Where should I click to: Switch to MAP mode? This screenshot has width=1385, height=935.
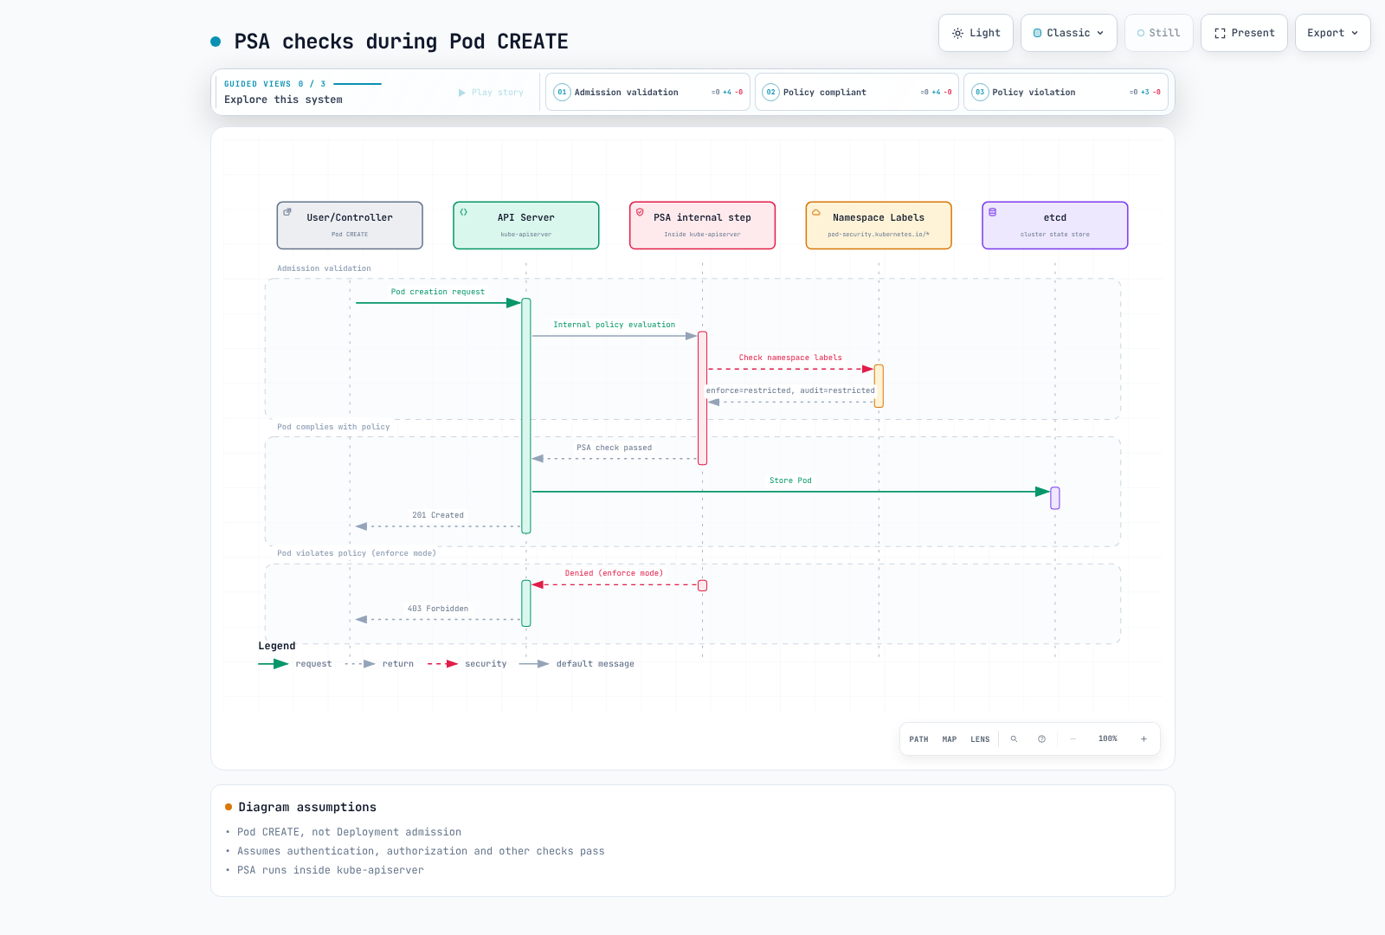950,739
